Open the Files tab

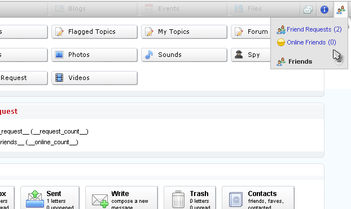point(265,8)
